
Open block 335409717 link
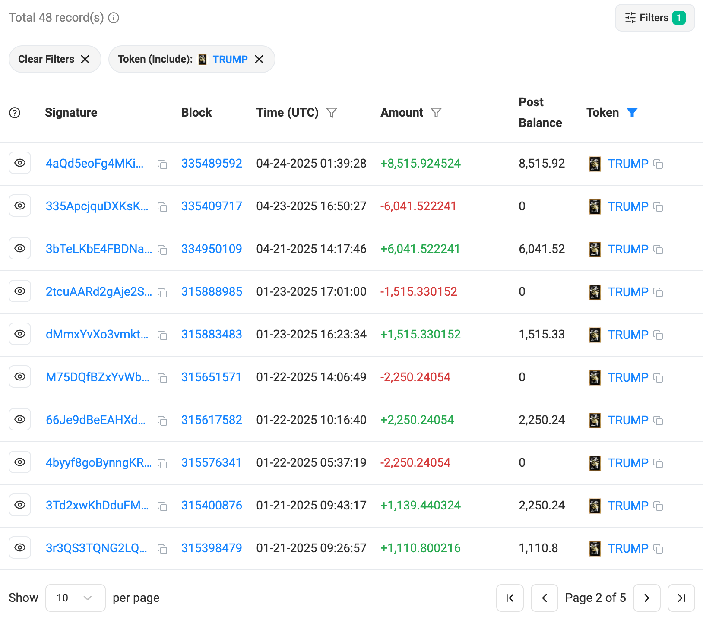coord(212,206)
